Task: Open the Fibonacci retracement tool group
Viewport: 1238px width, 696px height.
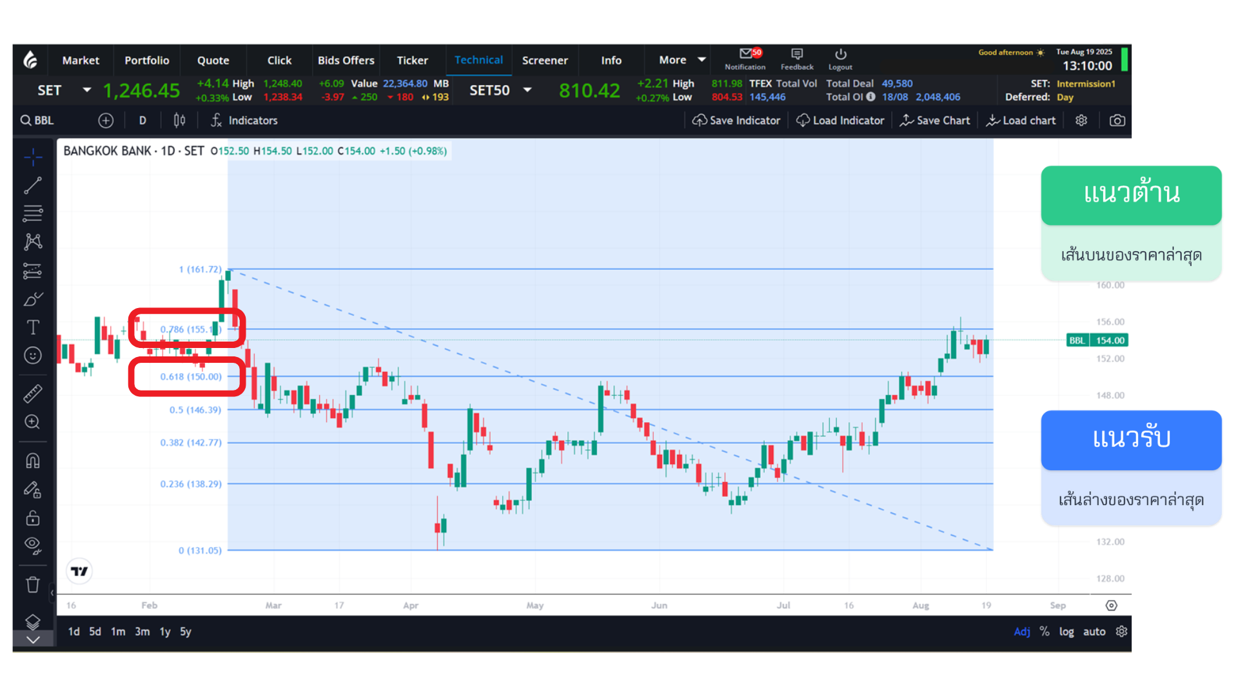Action: pyautogui.click(x=33, y=213)
